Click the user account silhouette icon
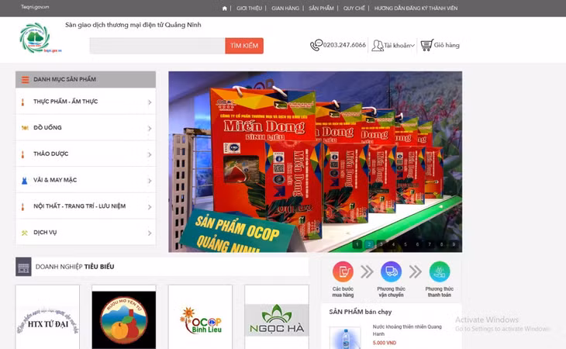The width and height of the screenshot is (566, 349). pos(378,46)
